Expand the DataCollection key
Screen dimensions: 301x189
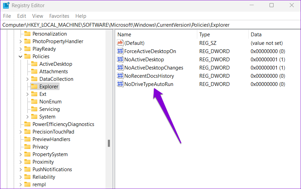27,79
